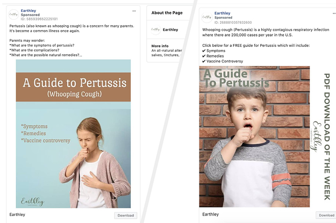
Task: Select the ad ID under the right Sponsored label
Action: point(233,22)
